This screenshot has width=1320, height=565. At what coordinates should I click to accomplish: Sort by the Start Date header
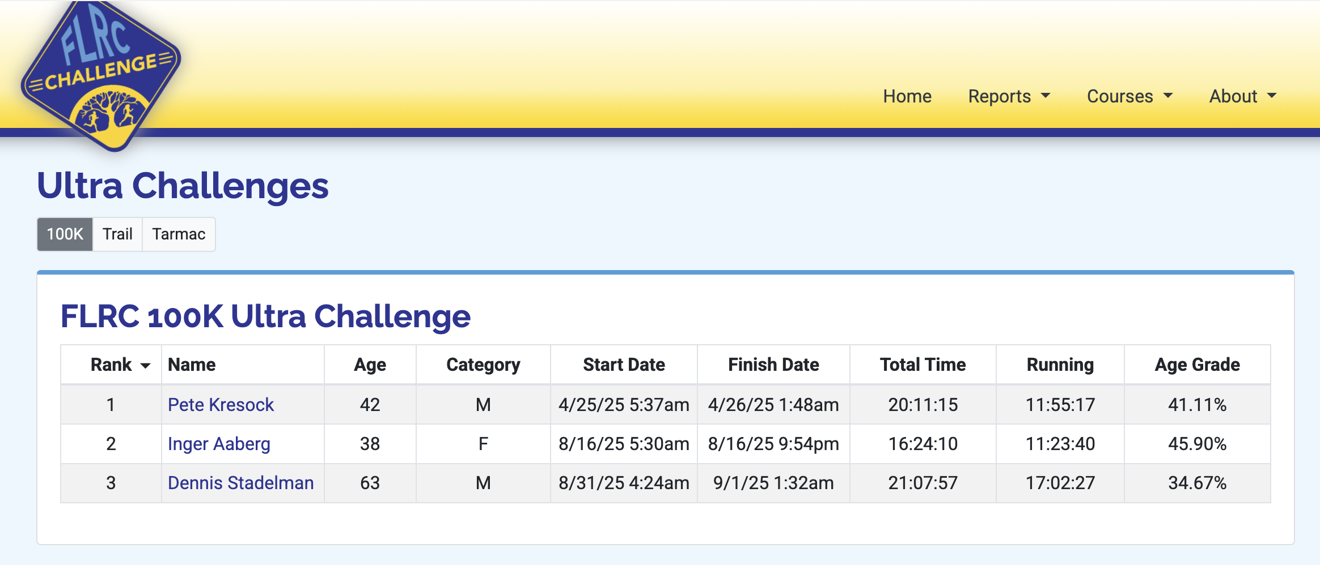click(624, 365)
